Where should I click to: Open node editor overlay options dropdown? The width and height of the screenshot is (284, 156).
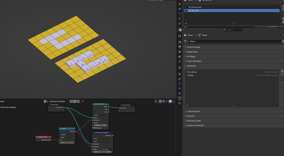[174, 101]
